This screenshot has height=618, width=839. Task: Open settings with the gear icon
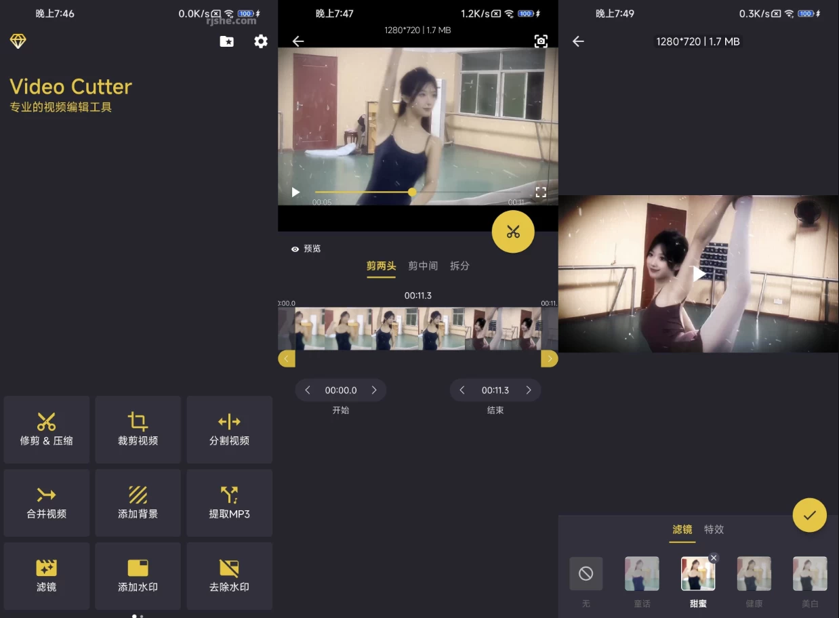coord(261,41)
